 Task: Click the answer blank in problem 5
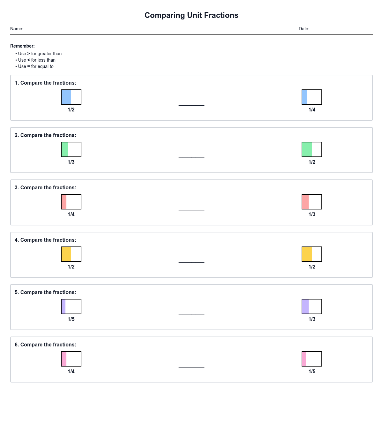coord(191,312)
